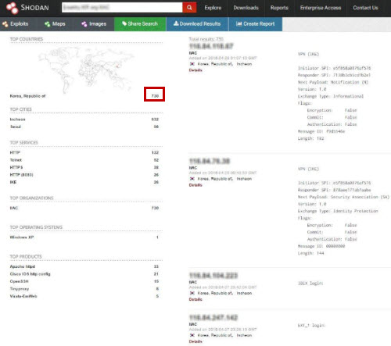Filter by OpenSSH product

coord(19,281)
